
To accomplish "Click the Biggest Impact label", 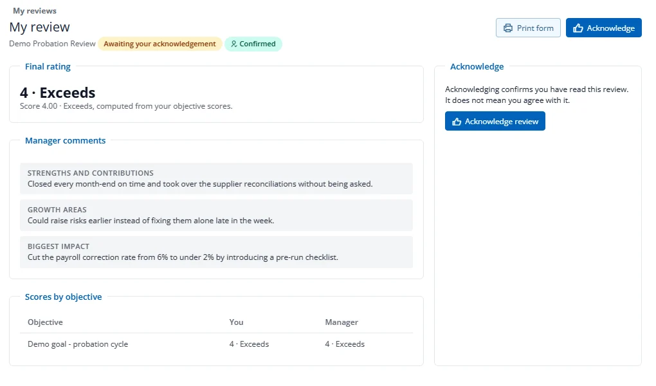I will click(59, 246).
